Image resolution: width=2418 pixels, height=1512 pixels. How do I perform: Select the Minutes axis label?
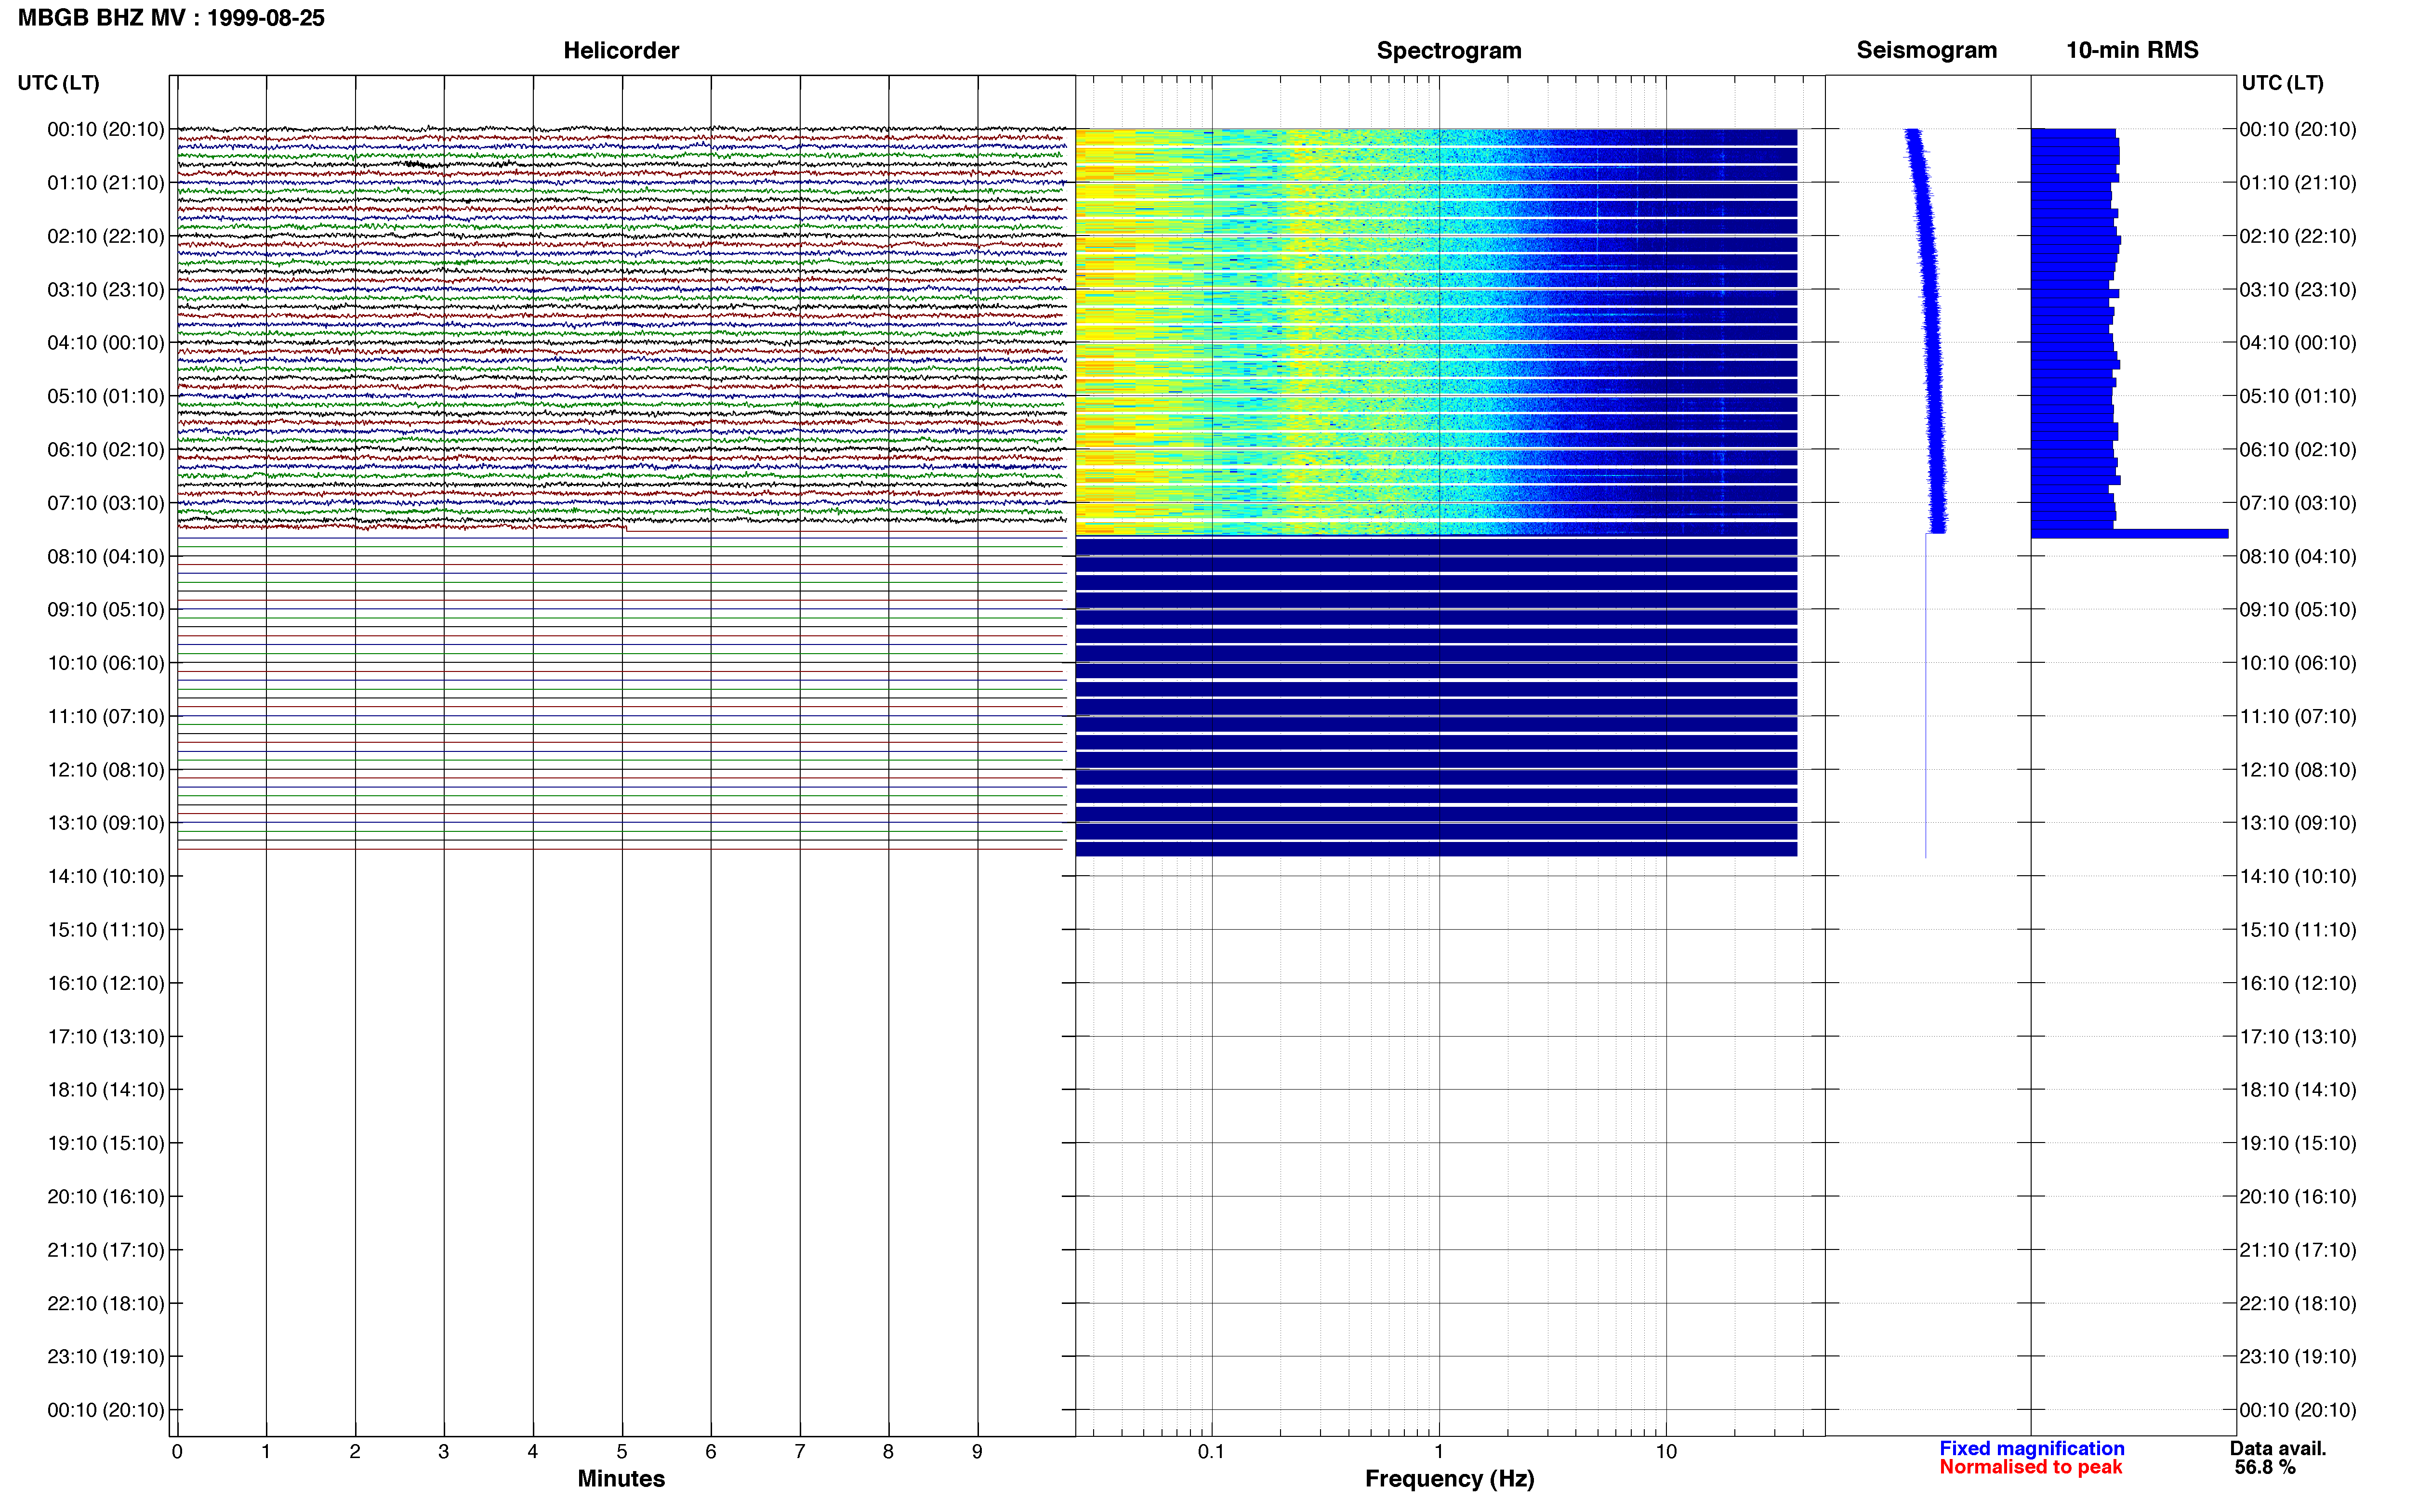(621, 1478)
